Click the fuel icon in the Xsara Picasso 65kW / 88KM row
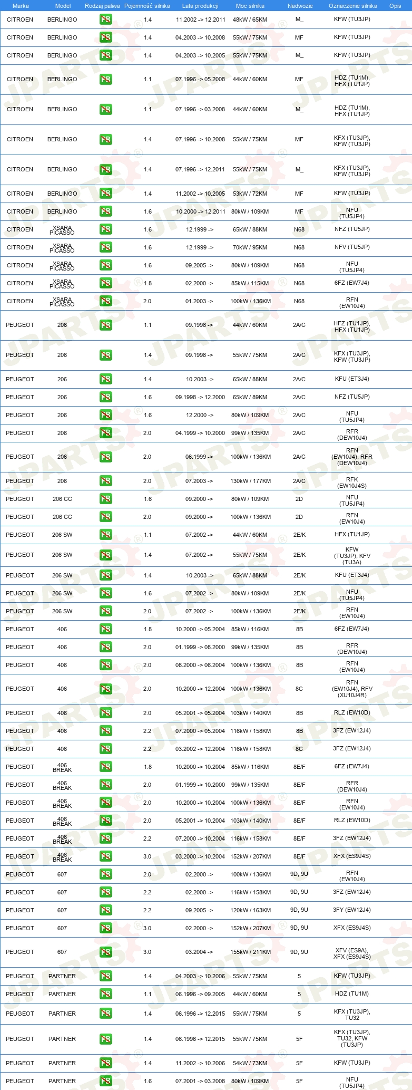 tap(105, 229)
